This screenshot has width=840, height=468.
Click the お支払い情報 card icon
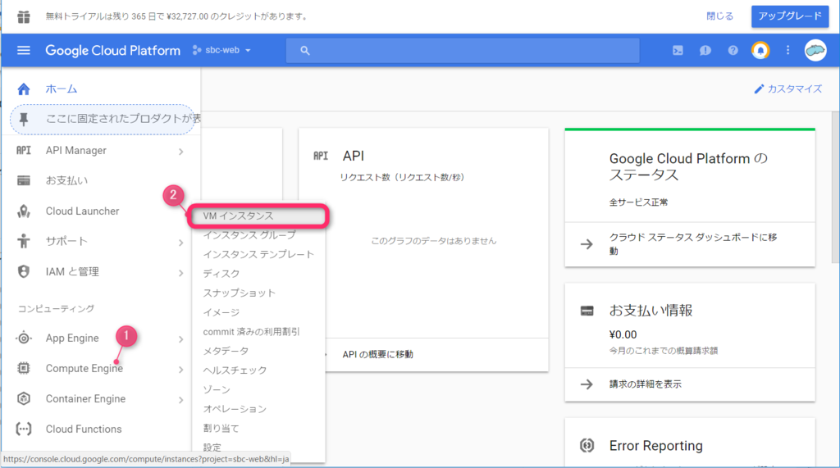coord(587,311)
